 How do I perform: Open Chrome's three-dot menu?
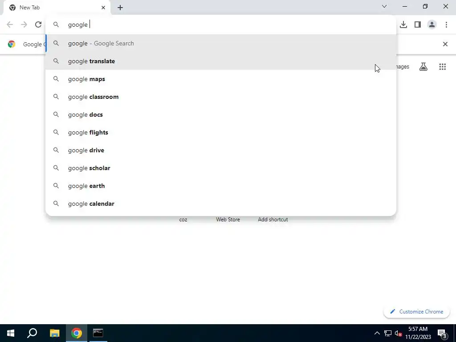(x=446, y=25)
